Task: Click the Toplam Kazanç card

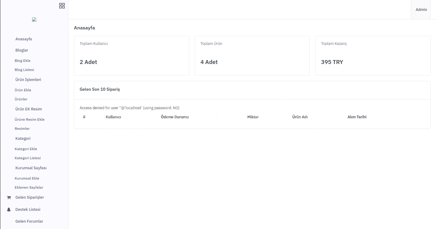Action: click(373, 56)
